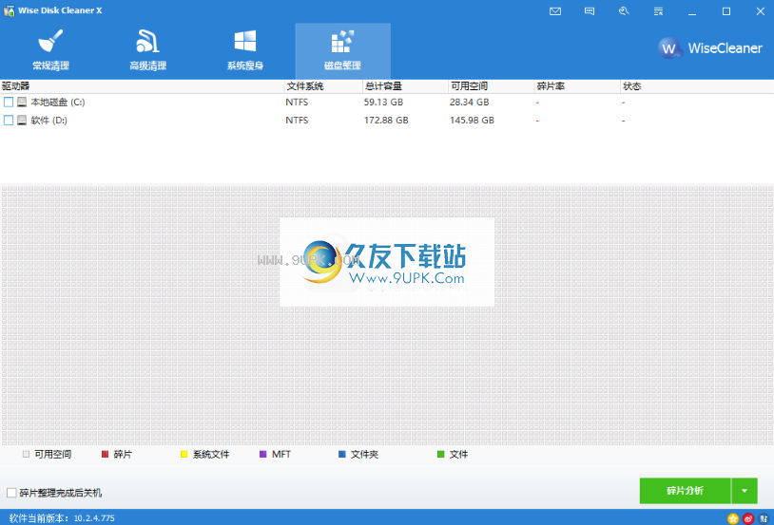Enable 碎片整理完成后关机 shutdown checkbox

pos(11,493)
